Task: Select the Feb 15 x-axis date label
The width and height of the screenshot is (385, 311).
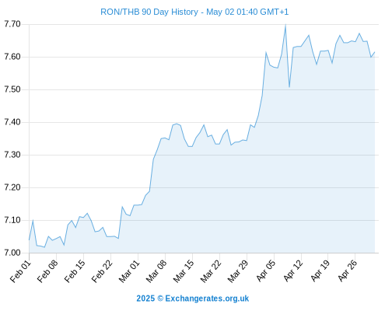Action: pos(75,271)
